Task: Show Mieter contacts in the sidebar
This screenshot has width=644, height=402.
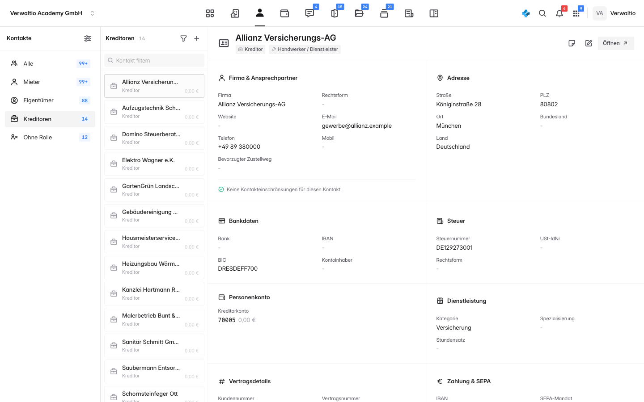Action: pyautogui.click(x=50, y=82)
